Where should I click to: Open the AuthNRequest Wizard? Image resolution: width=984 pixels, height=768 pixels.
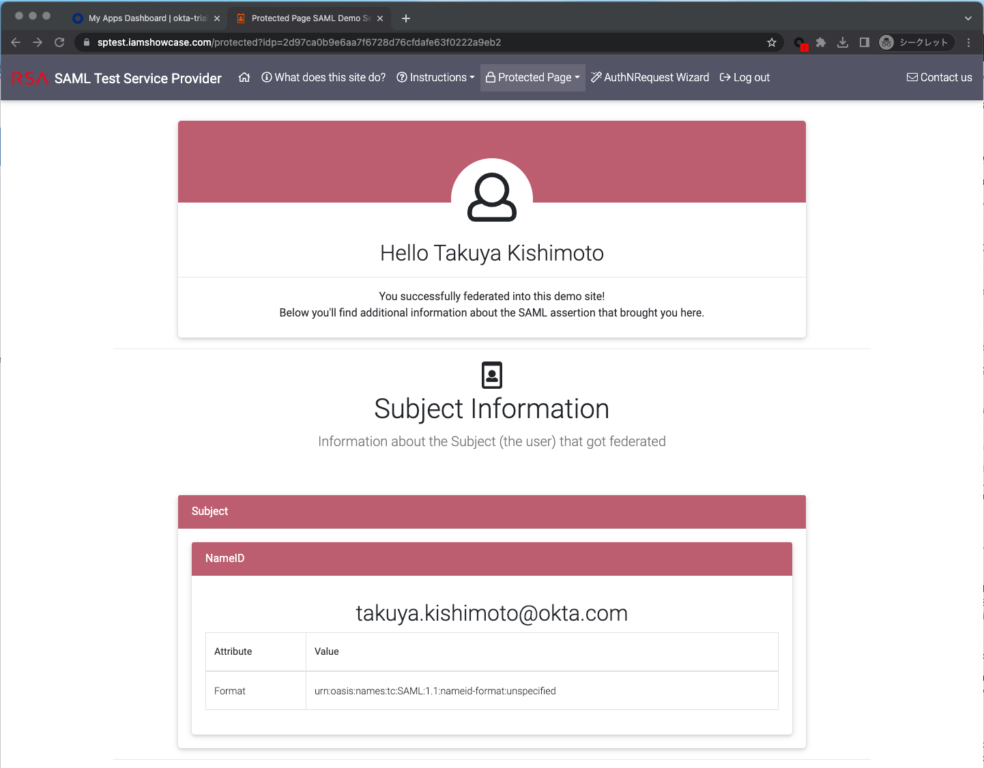[x=650, y=77]
